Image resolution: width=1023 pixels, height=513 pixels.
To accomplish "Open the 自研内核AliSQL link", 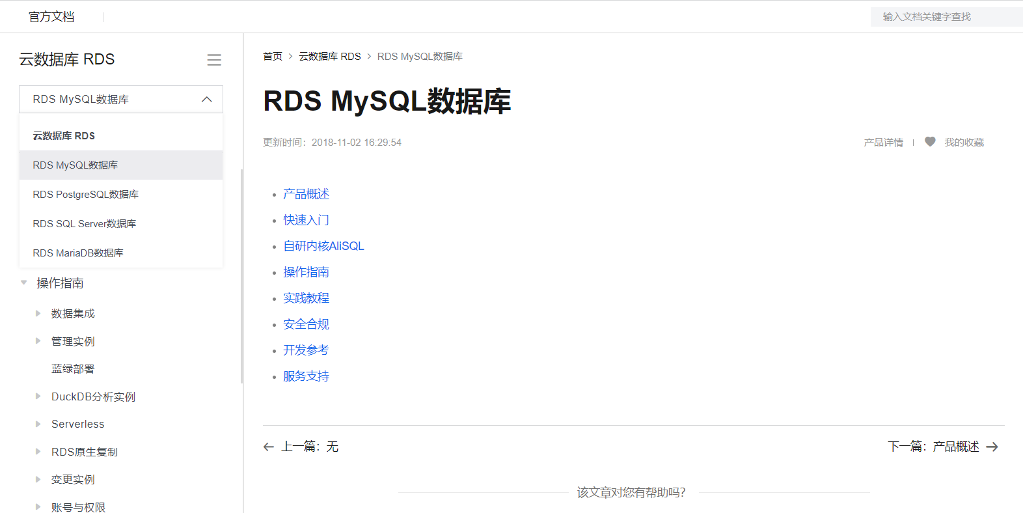I will [323, 246].
